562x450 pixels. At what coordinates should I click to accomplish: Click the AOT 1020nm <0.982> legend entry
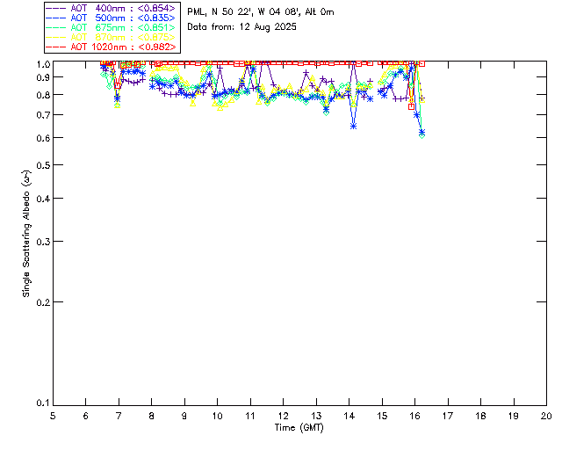tap(112, 47)
